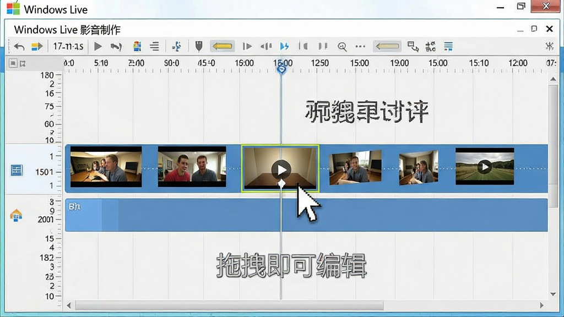Click the dark marker shield icon
The height and width of the screenshot is (317, 564).
(x=199, y=46)
